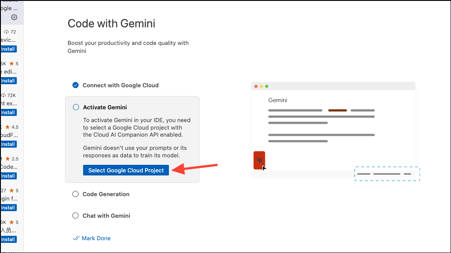Install the extension rated 4.5 stars
The image size is (451, 253).
click(8, 144)
